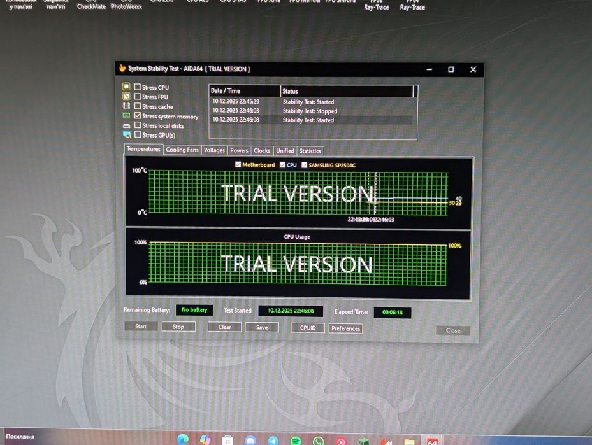The height and width of the screenshot is (445, 592).
Task: Switch to AIDA64 taskbar icon
Action: coord(432,441)
